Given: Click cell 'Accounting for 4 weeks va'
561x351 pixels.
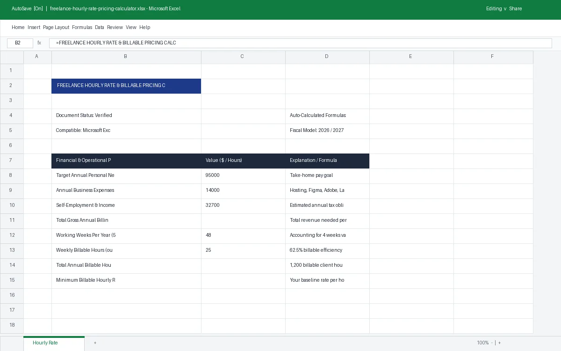Looking at the screenshot, I should pyautogui.click(x=327, y=236).
